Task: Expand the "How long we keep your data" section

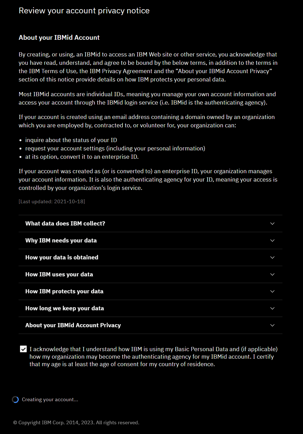Action: click(x=64, y=308)
